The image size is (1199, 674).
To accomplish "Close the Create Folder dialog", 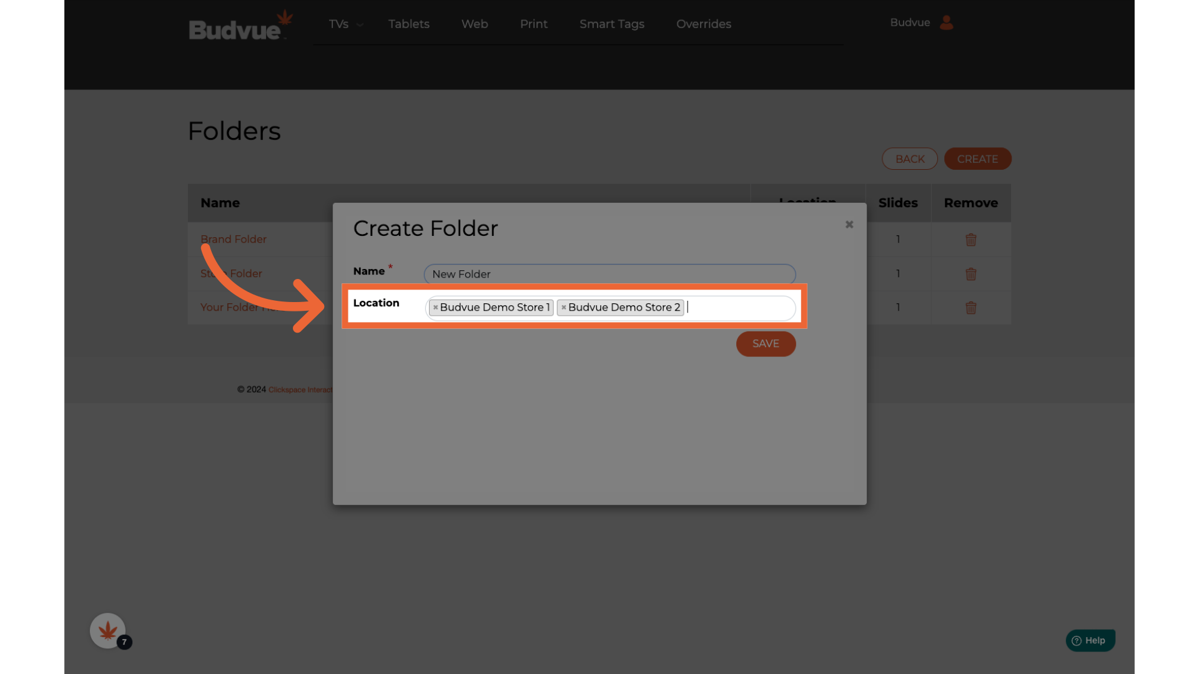I will pos(849,225).
